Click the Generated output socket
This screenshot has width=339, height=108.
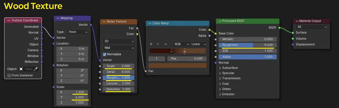point(42,27)
